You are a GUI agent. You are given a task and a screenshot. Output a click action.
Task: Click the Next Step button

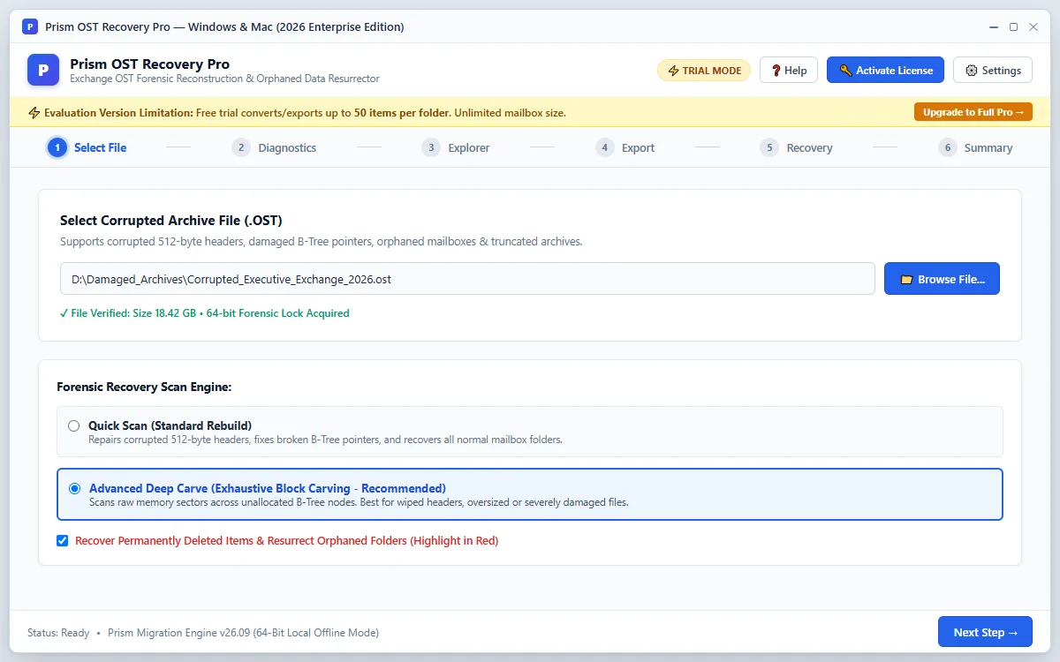985,632
